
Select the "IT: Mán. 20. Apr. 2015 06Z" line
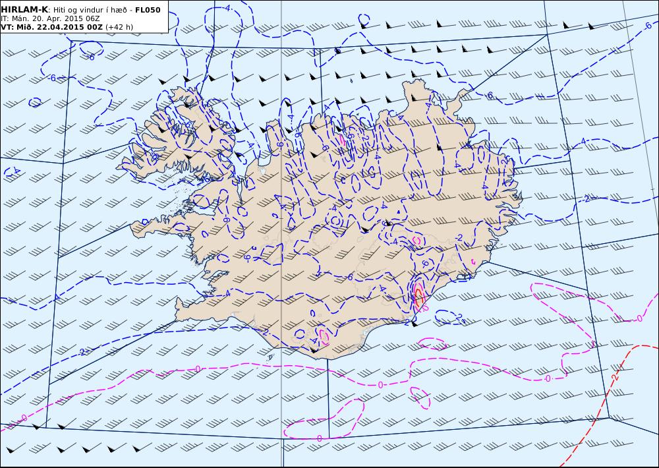[51, 18]
